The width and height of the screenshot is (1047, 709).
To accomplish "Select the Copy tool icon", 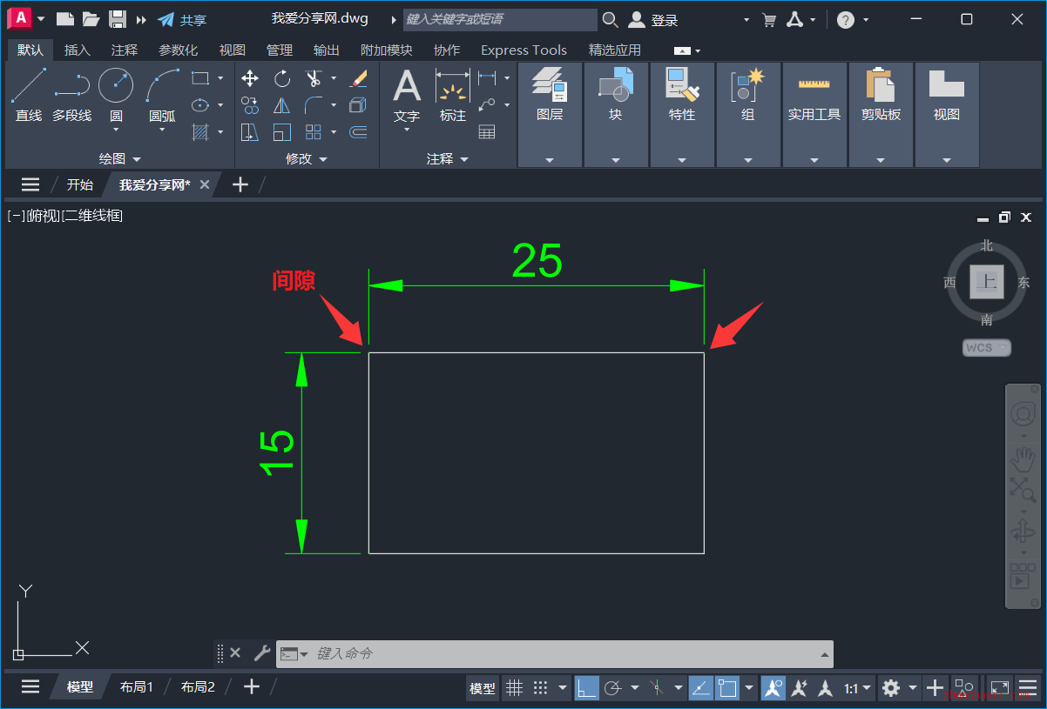I will (x=250, y=105).
